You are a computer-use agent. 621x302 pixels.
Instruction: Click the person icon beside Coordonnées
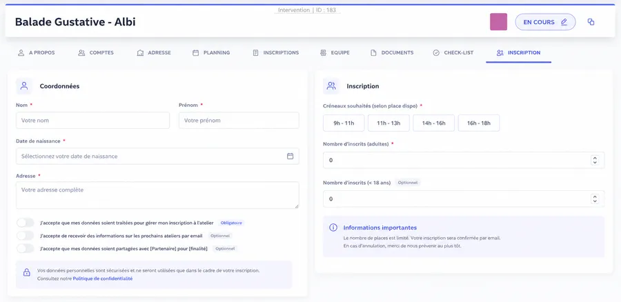24,86
